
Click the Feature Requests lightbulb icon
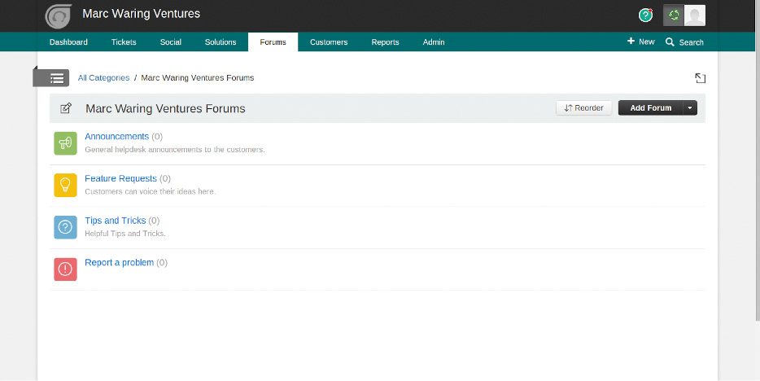[x=65, y=185]
